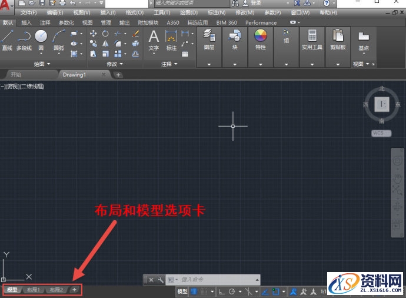This screenshot has height=298, width=406.
Task: Toggle isometric drafting in status bar
Action: tap(248, 292)
